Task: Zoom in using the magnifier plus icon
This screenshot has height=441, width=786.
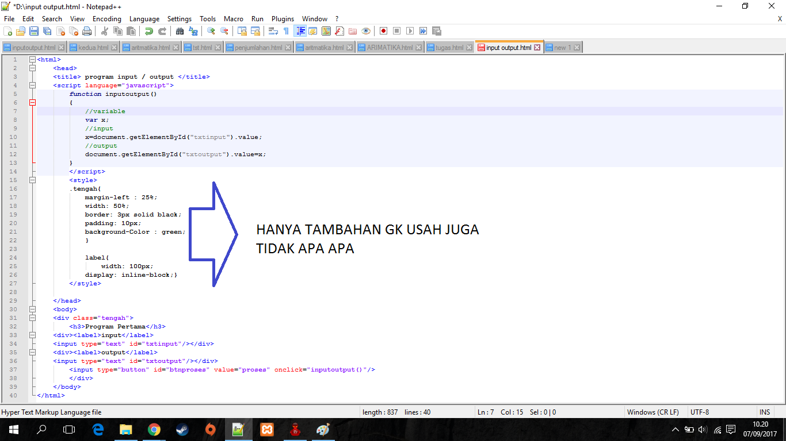Action: pyautogui.click(x=211, y=31)
